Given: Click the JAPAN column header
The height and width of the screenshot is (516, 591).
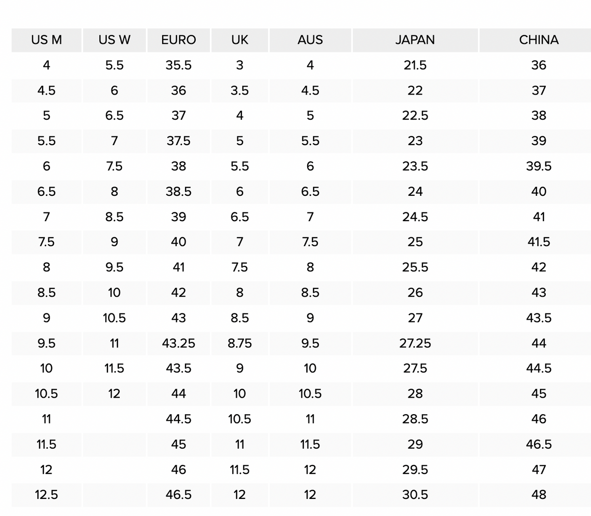Looking at the screenshot, I should coord(415,40).
